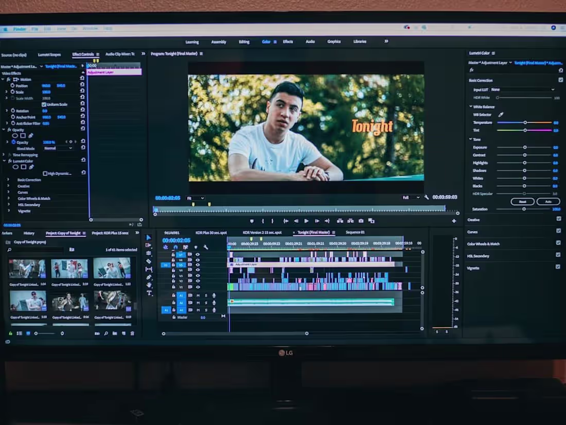Click the Export Frame camera icon under the program monitor

(x=361, y=221)
